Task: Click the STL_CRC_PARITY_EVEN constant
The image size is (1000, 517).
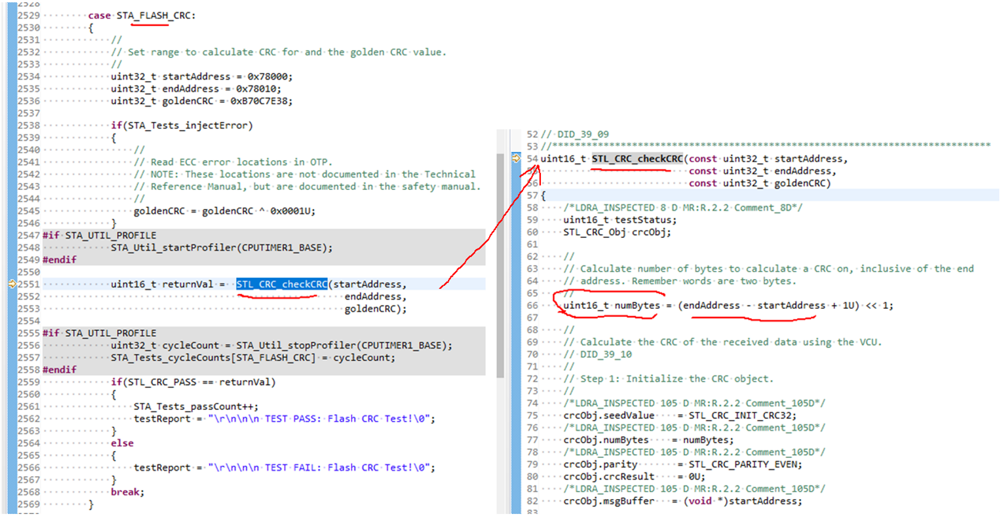Action: click(x=742, y=465)
